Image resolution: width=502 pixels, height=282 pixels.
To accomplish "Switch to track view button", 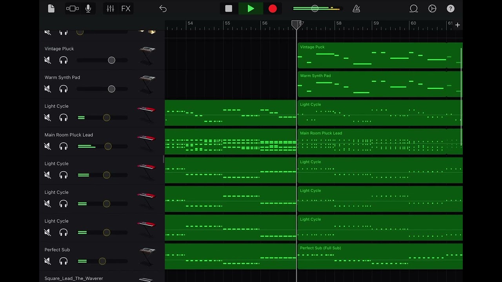I will click(73, 9).
